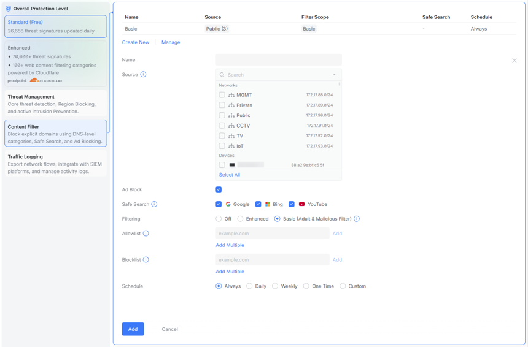Open the Standard (Free) protection level
Image resolution: width=528 pixels, height=347 pixels.
tap(55, 26)
